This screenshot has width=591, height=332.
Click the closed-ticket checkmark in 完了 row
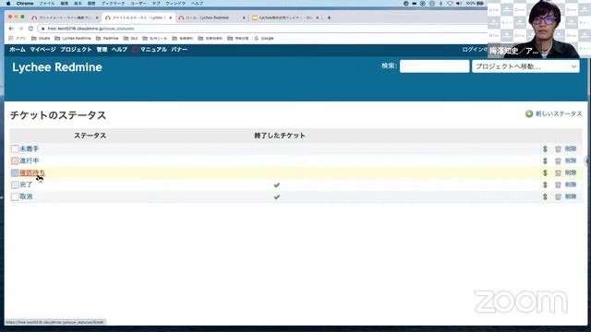pos(277,185)
